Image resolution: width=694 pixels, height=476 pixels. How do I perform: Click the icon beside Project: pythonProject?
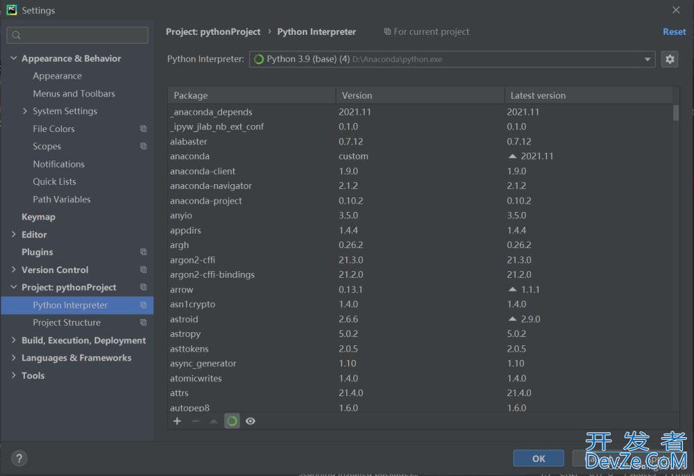tap(144, 287)
